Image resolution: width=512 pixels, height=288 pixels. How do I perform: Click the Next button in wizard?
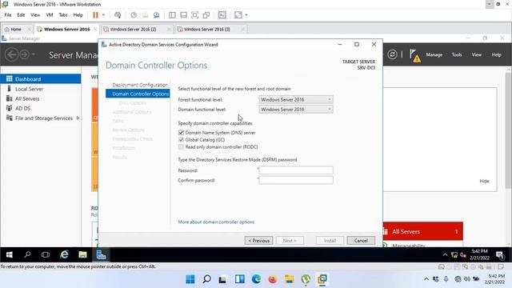tap(290, 241)
